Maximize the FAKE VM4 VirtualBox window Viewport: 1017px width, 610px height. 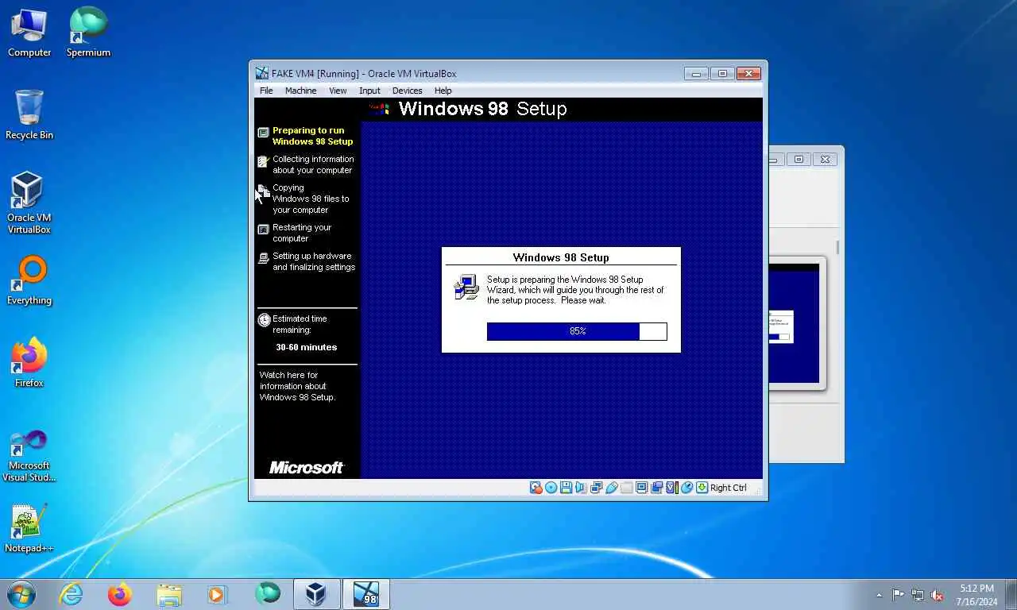pos(722,74)
